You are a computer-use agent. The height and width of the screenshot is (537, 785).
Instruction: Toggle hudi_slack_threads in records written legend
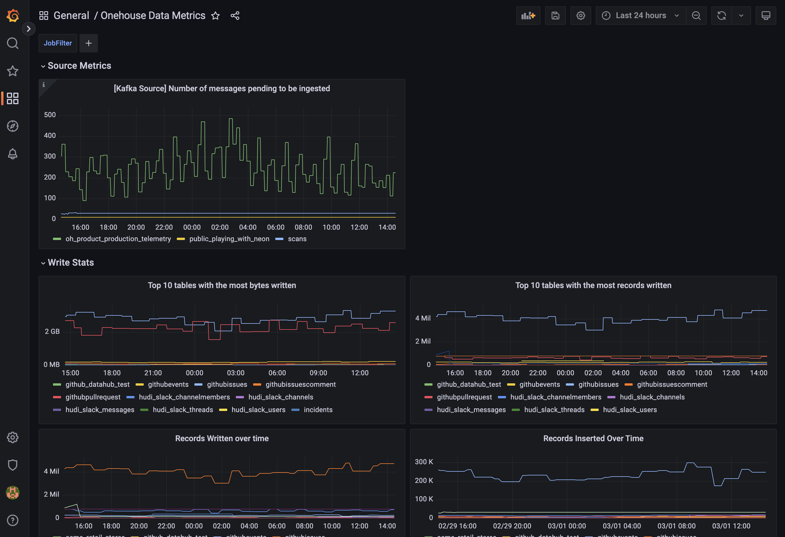coord(554,410)
